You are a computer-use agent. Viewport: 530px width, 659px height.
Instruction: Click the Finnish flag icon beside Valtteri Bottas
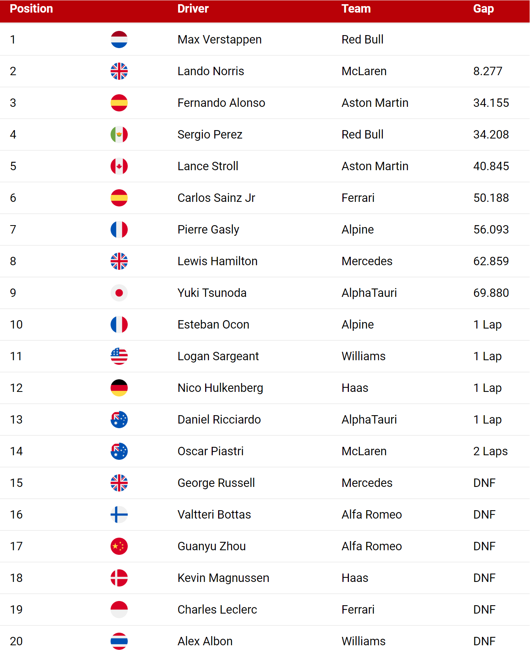pyautogui.click(x=119, y=515)
